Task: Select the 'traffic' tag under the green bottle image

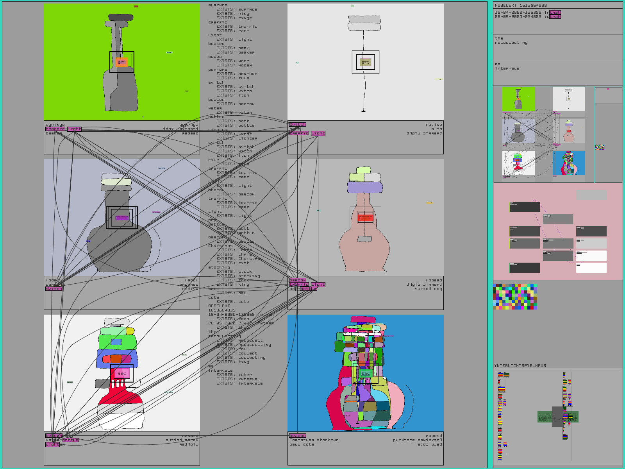Action: (55, 129)
